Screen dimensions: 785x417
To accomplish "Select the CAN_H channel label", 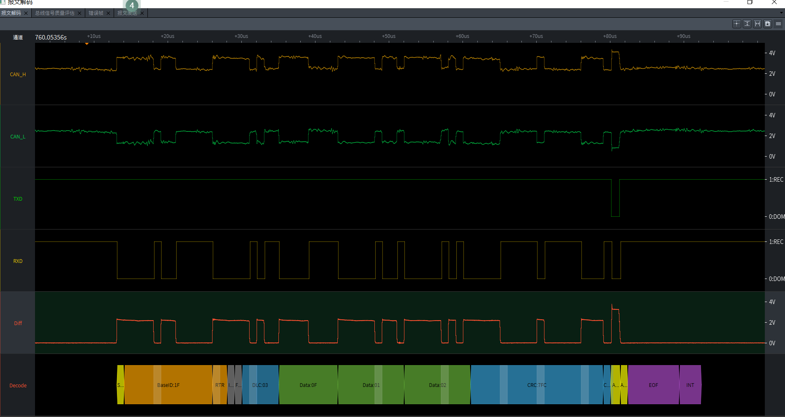I will pyautogui.click(x=18, y=75).
